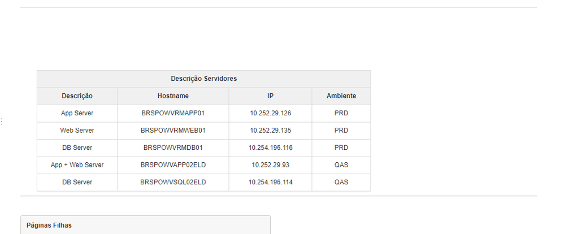Click the Ambiente column header

pos(341,96)
